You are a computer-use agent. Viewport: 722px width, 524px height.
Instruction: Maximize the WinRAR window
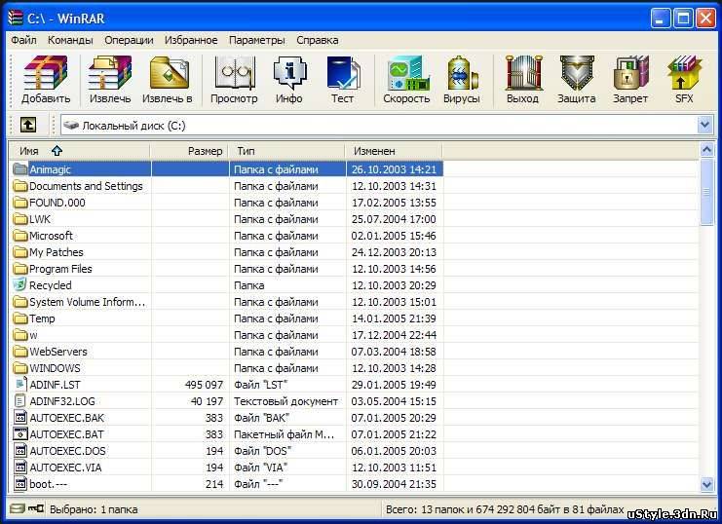(x=683, y=19)
